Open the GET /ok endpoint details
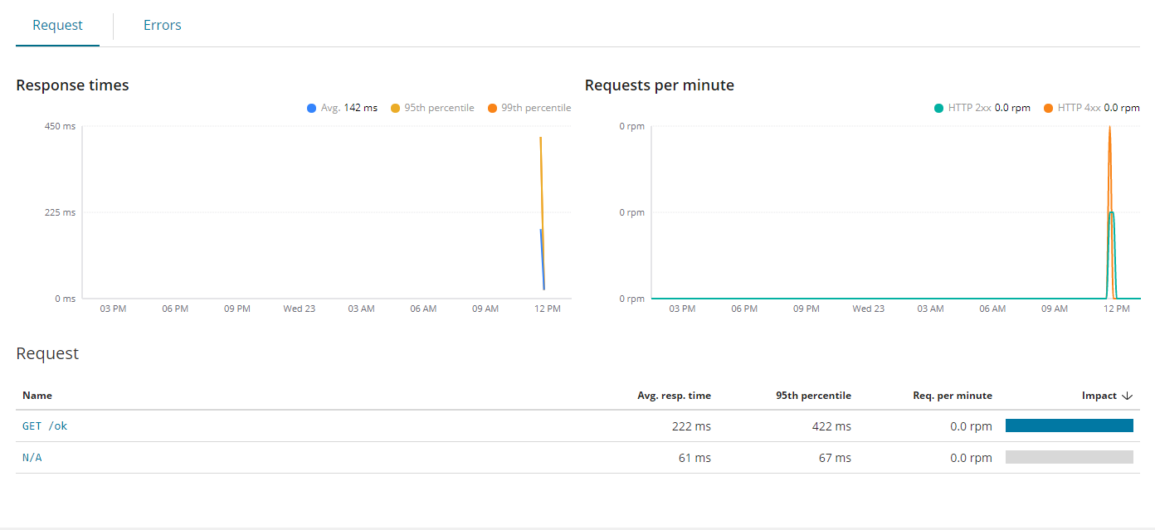The image size is (1155, 530). pyautogui.click(x=43, y=425)
